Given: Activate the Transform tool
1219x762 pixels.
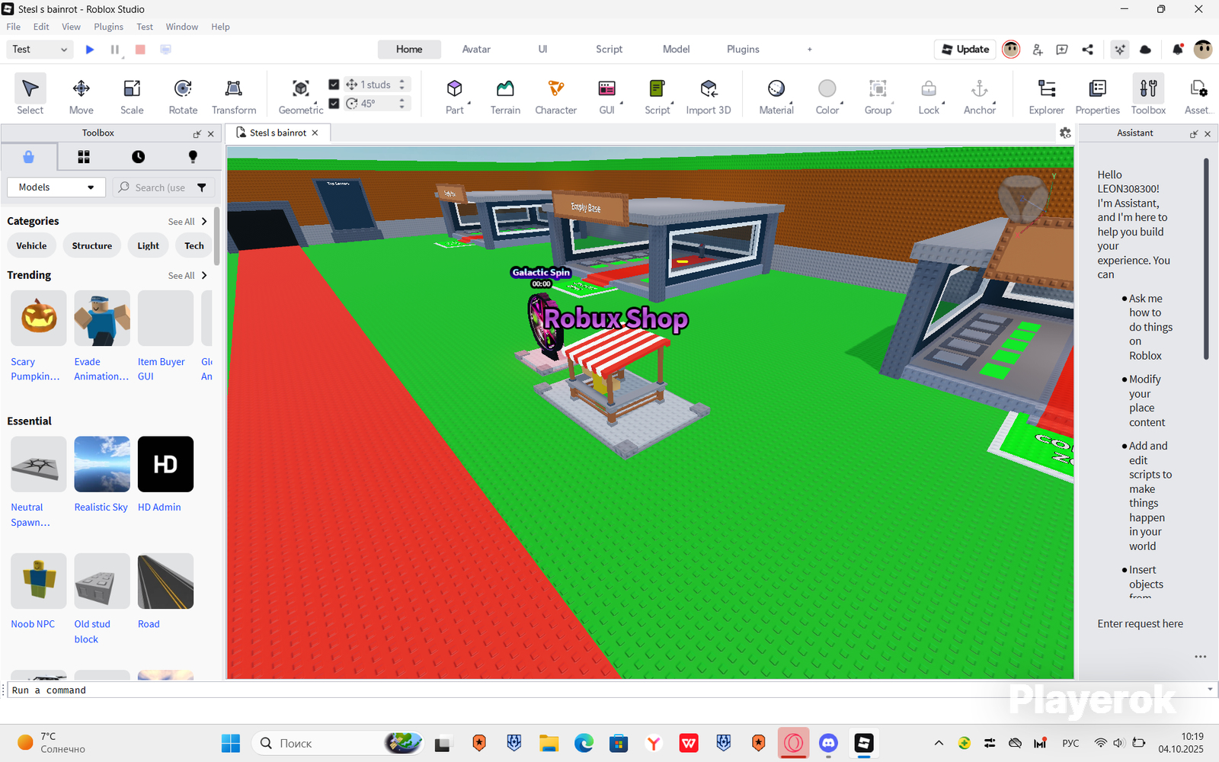Looking at the screenshot, I should (x=234, y=95).
